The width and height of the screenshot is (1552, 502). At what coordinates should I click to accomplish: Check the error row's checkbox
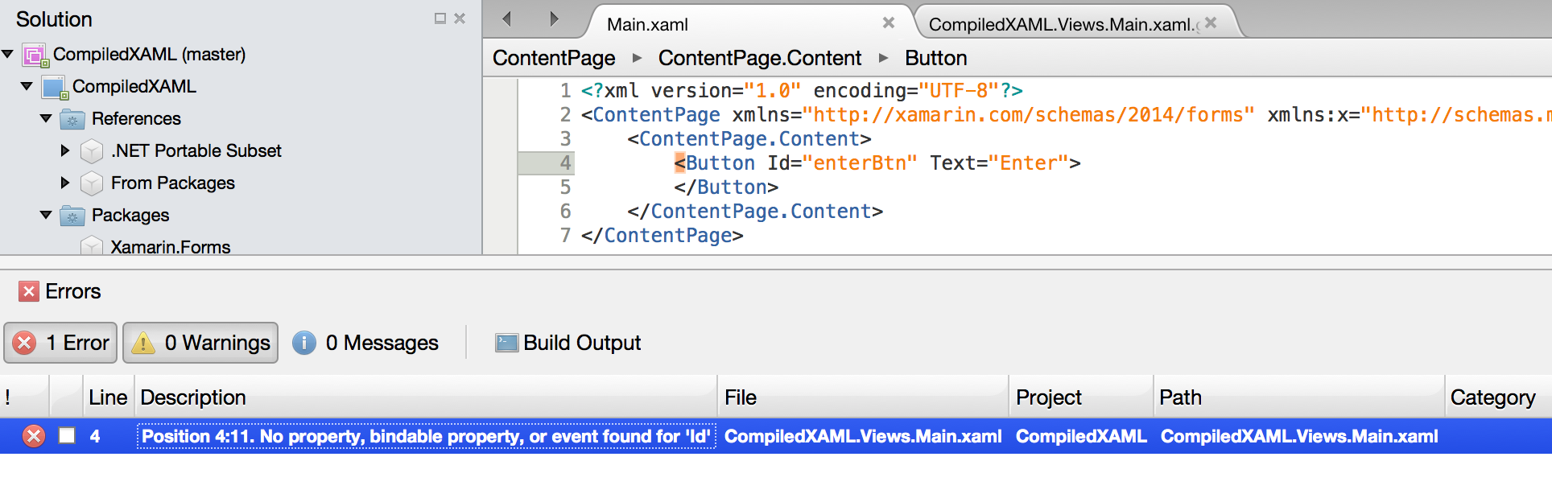pyautogui.click(x=67, y=436)
